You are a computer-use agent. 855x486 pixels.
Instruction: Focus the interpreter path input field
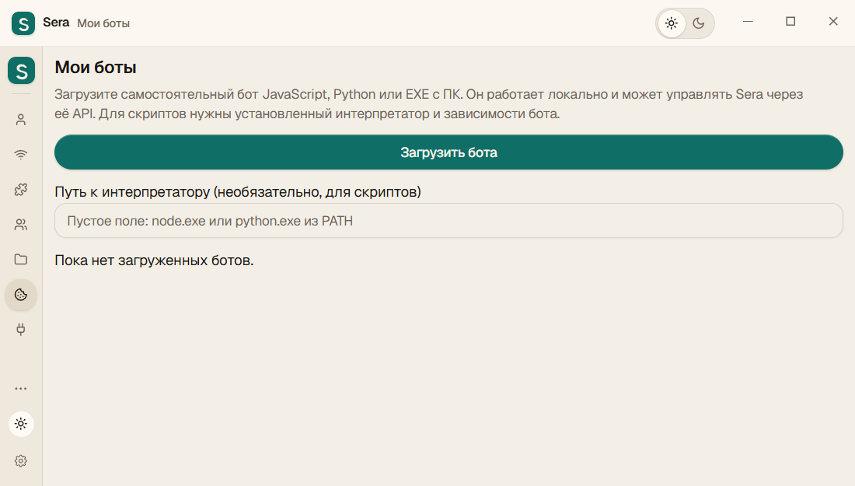(448, 220)
